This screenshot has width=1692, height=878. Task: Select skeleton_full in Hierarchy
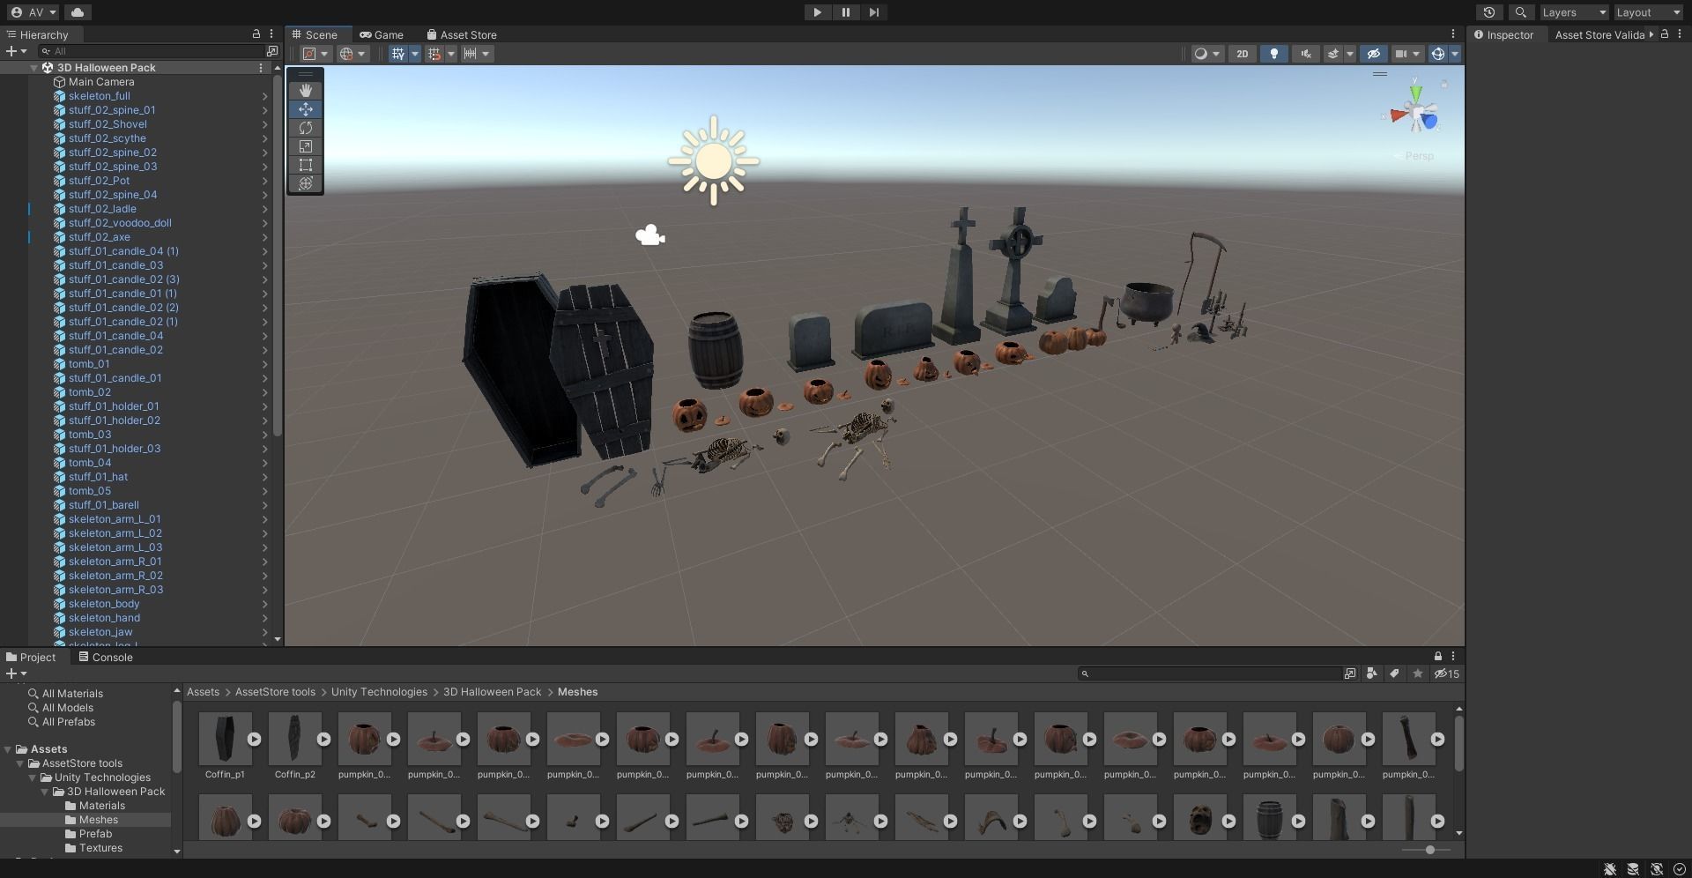pyautogui.click(x=99, y=96)
